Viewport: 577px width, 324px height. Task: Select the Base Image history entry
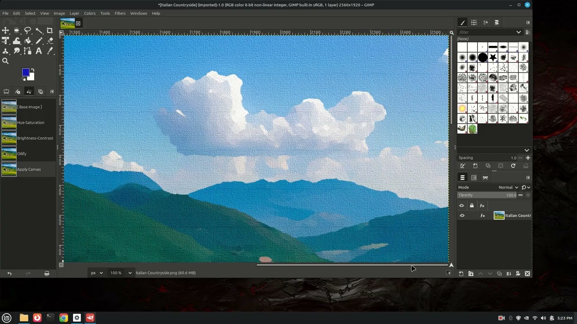coord(28,107)
